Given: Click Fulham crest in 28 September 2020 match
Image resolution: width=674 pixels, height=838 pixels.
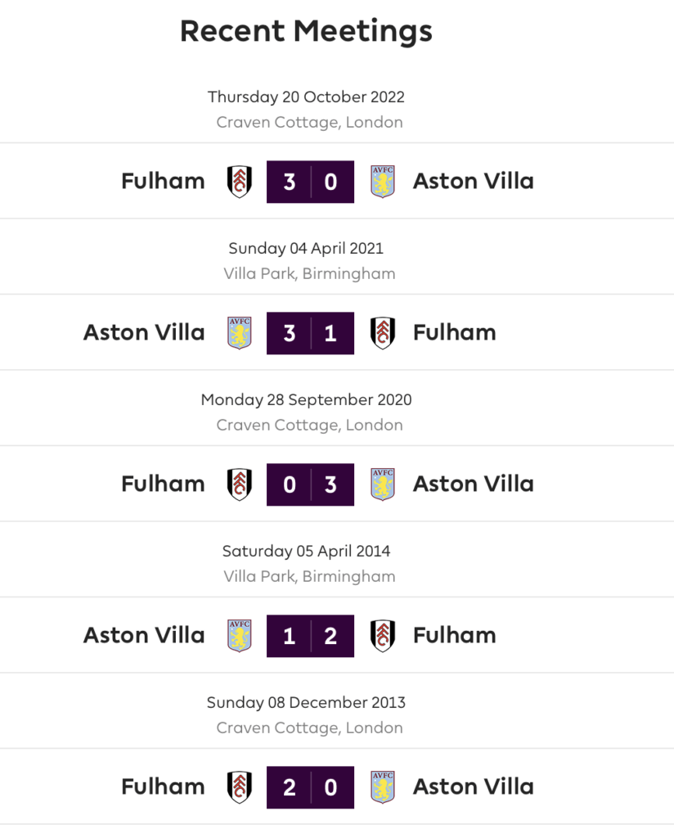Looking at the screenshot, I should [240, 484].
